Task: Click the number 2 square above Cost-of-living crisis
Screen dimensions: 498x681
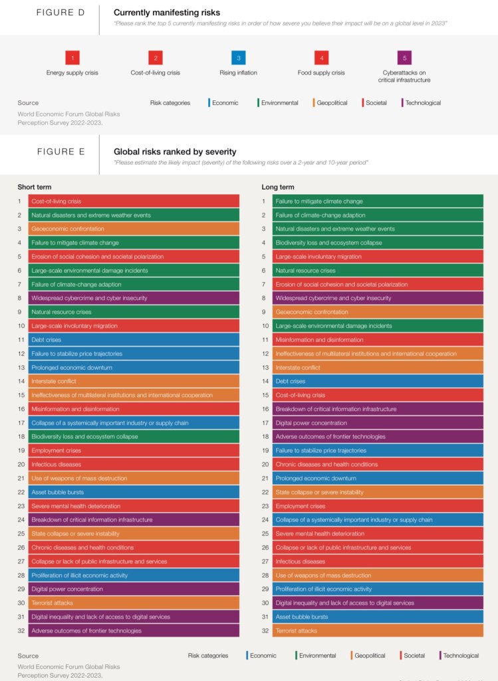Action: 155,58
